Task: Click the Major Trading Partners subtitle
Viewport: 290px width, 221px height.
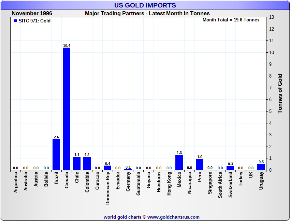Action: tap(147, 14)
